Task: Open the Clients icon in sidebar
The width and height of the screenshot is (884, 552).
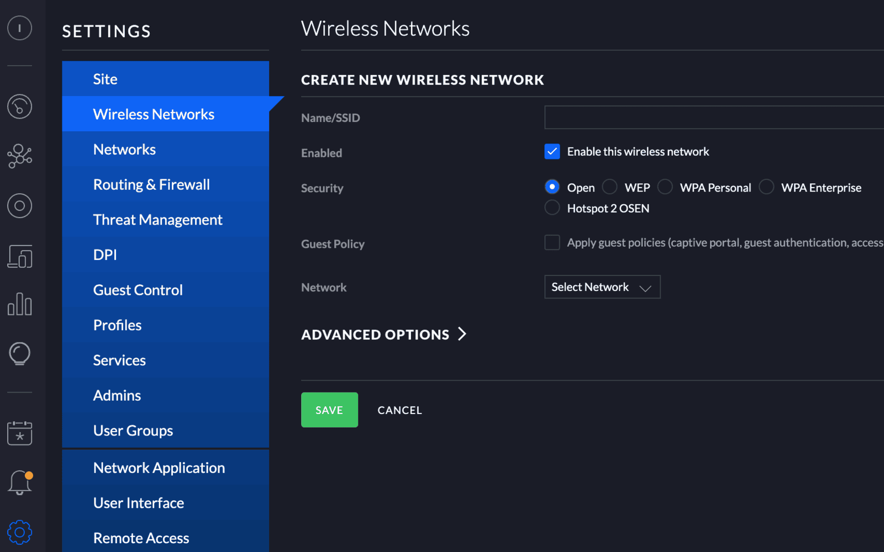Action: click(x=19, y=256)
